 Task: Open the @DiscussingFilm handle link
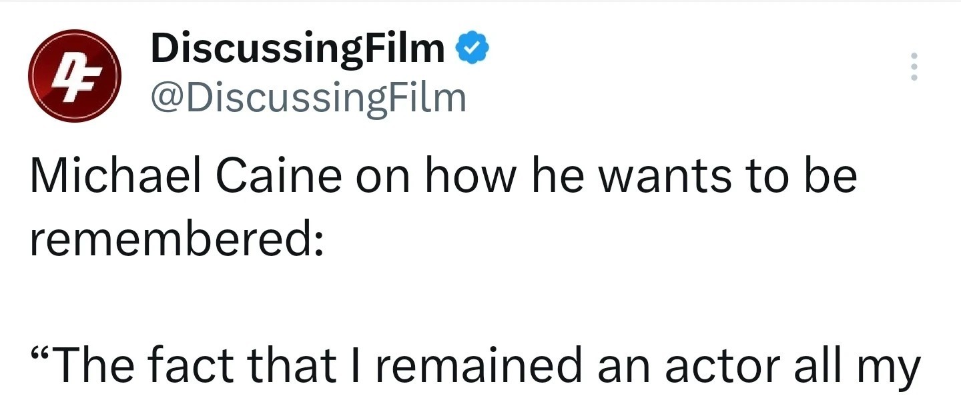tap(308, 98)
